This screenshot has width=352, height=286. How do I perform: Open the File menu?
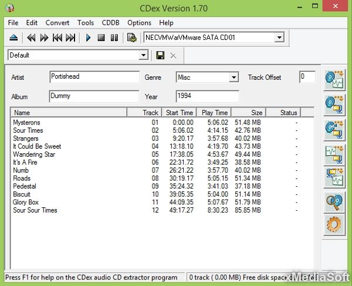(13, 23)
